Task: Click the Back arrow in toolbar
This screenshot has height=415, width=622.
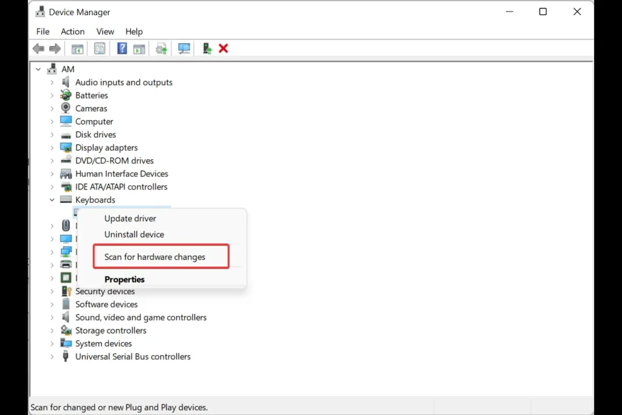Action: pyautogui.click(x=39, y=49)
